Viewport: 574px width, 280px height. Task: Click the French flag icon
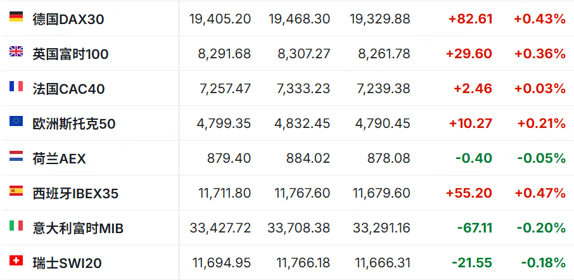[16, 86]
